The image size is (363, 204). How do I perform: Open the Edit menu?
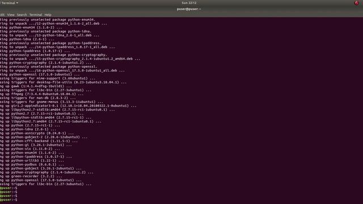2,15
